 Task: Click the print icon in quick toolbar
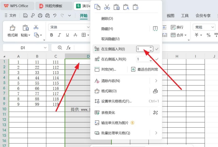(x=40, y=15)
